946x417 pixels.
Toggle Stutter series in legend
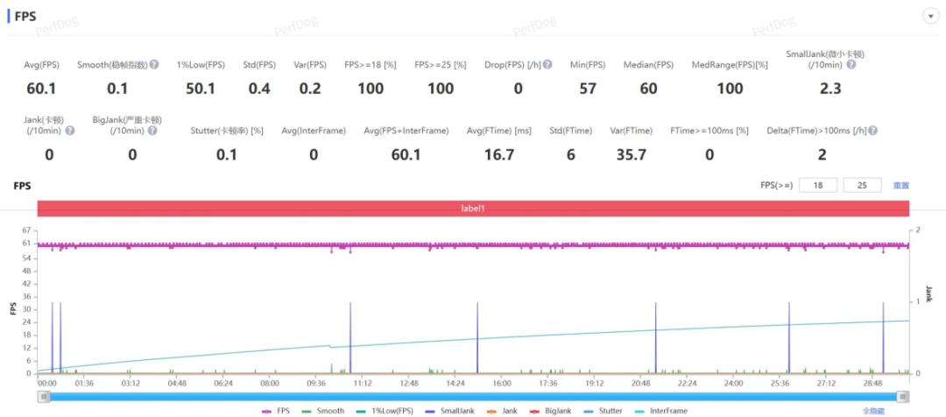tap(603, 411)
